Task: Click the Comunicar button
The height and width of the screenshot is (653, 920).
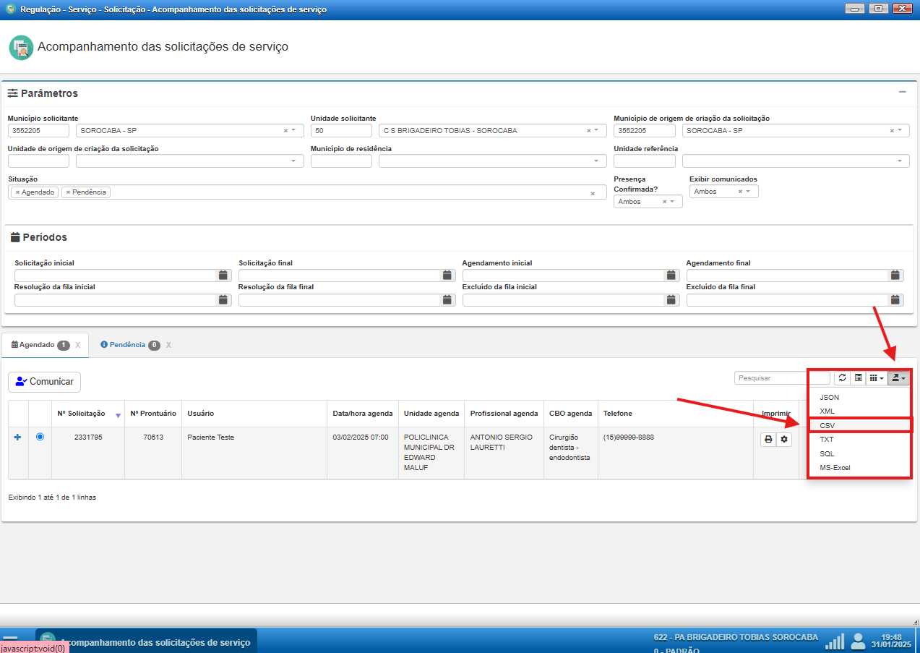Action: point(44,382)
